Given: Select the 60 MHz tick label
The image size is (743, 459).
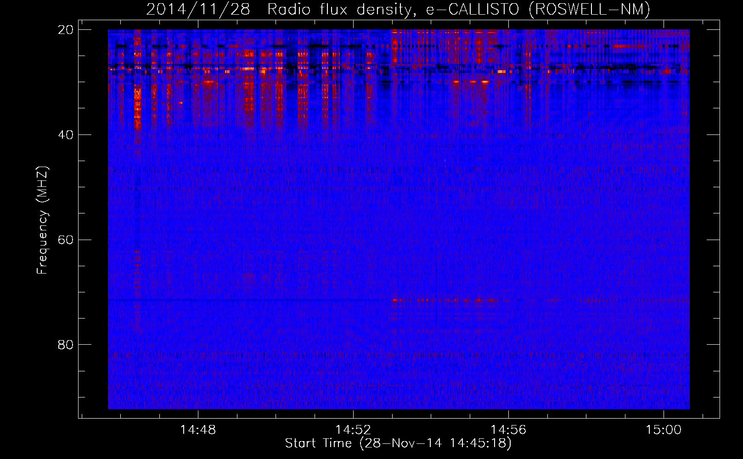Looking at the screenshot, I should [x=65, y=240].
